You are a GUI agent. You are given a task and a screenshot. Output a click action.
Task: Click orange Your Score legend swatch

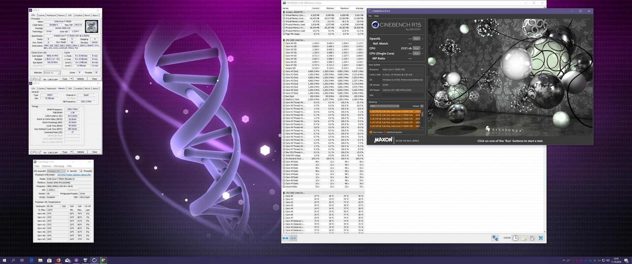pos(371,132)
